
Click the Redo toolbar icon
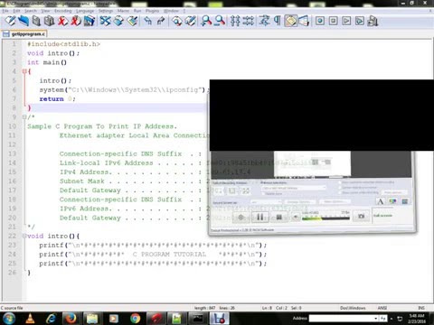161,21
